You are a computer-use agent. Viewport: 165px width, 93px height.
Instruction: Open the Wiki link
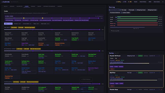(150, 2)
